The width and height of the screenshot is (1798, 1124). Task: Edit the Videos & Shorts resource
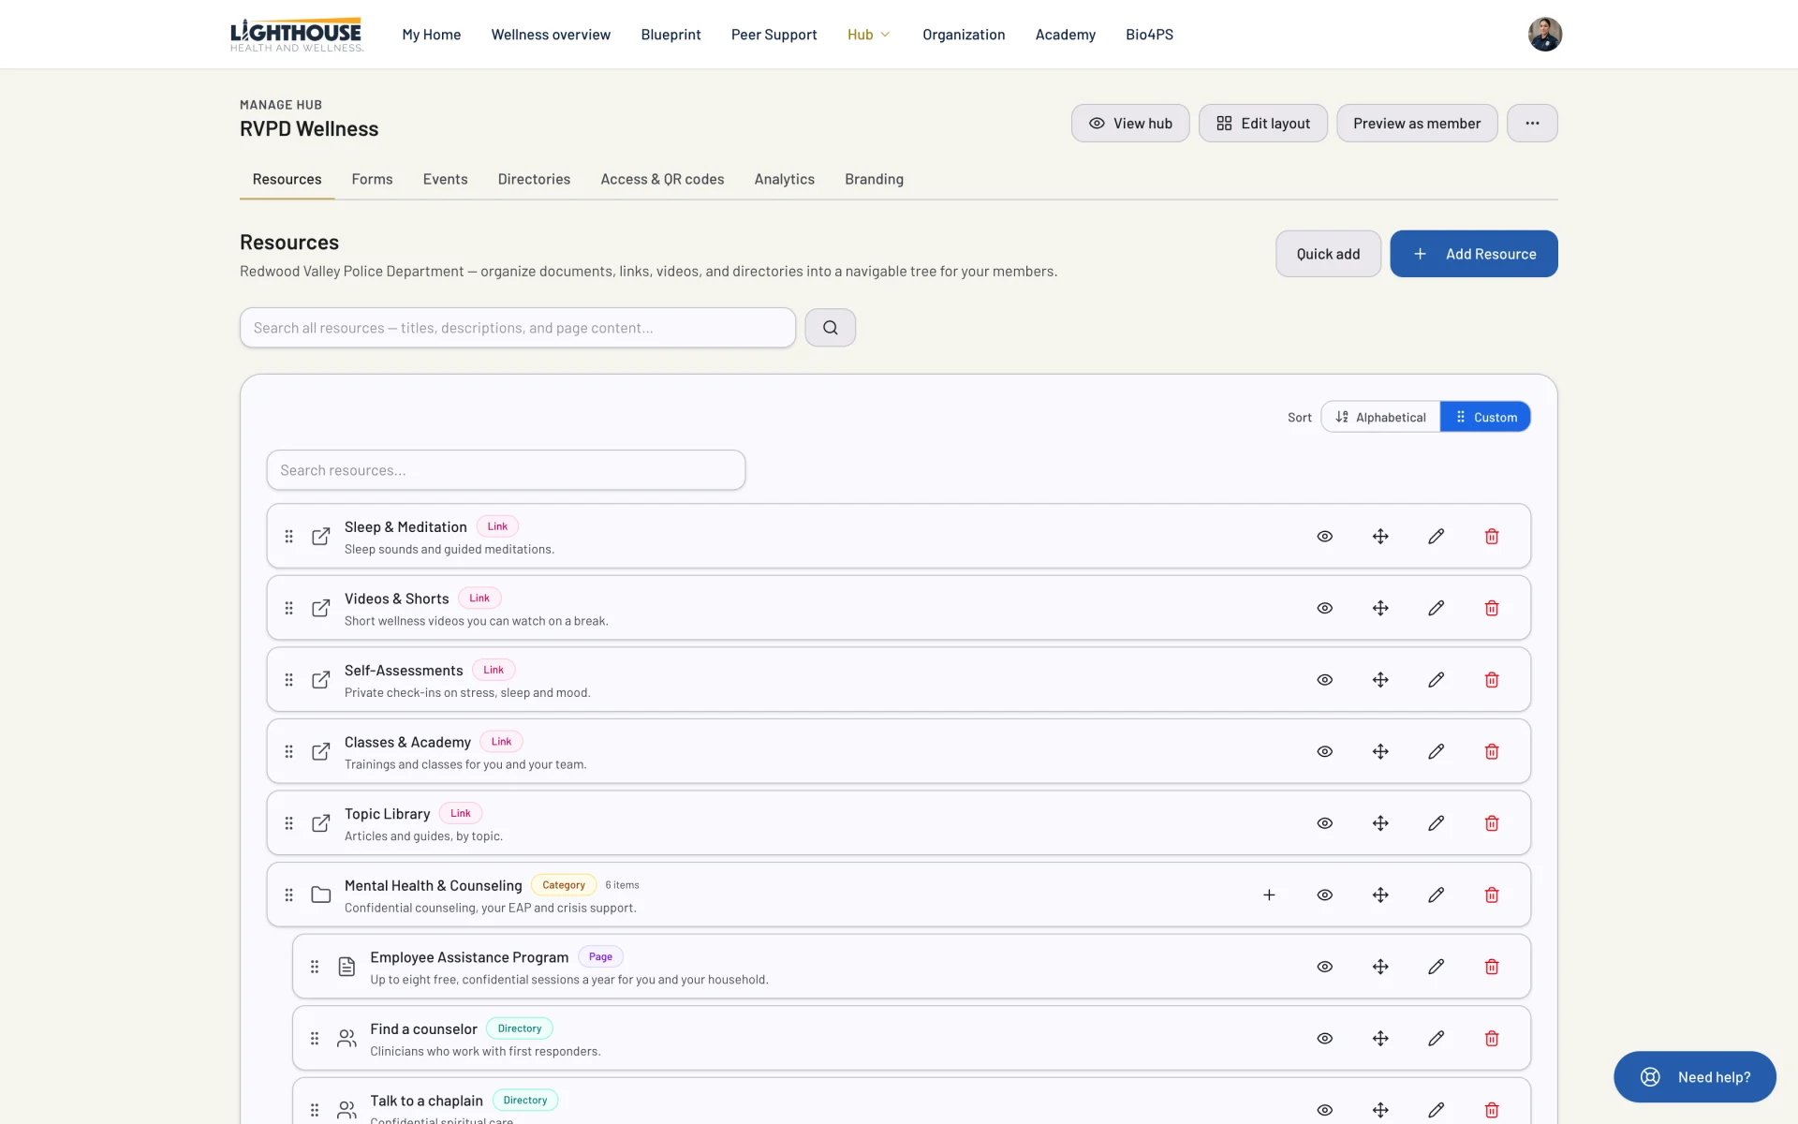pyautogui.click(x=1436, y=608)
